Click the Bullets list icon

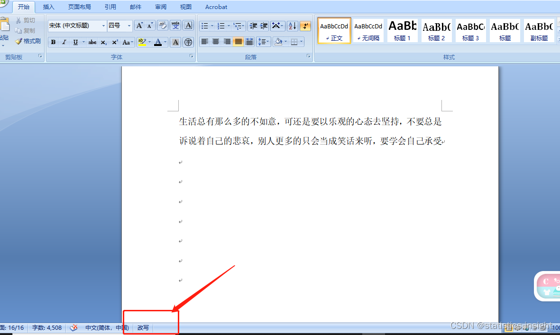click(x=205, y=26)
